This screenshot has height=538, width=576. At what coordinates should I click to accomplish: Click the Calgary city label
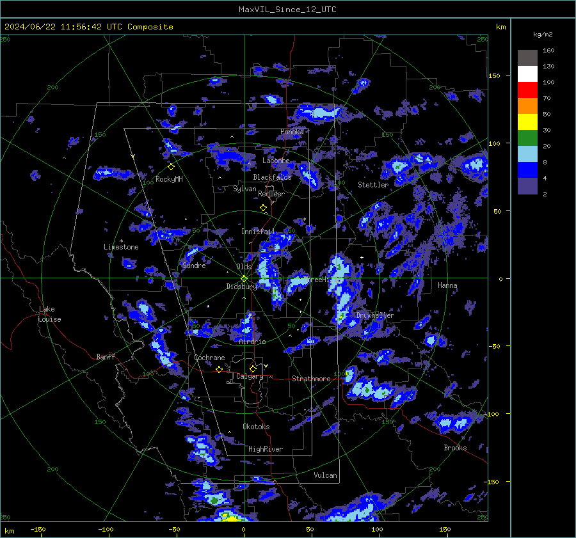click(250, 376)
